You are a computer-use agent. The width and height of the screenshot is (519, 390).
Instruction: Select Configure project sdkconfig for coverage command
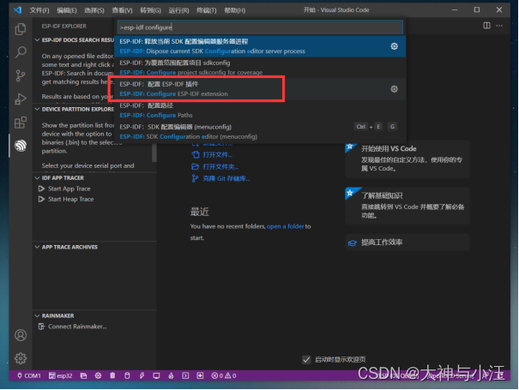pyautogui.click(x=260, y=68)
